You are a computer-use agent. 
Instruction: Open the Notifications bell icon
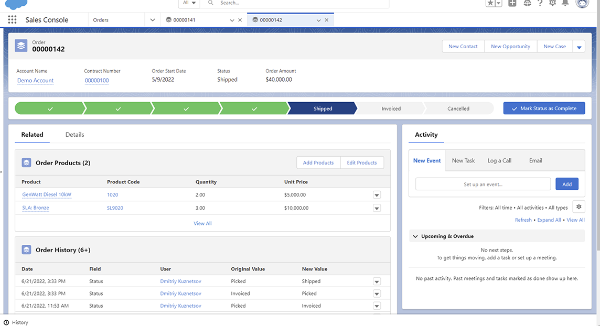point(565,3)
